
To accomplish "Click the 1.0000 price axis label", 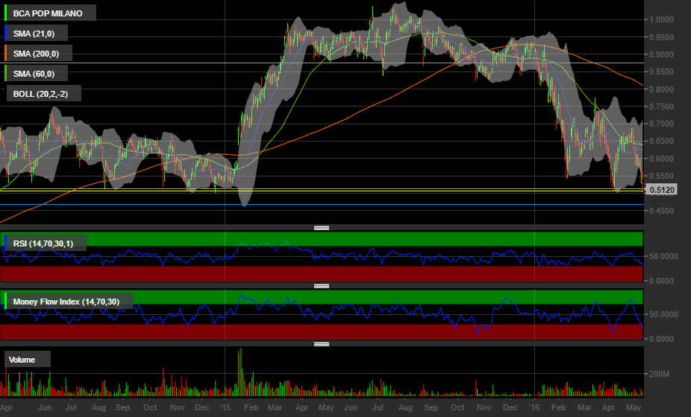I will tap(661, 19).
